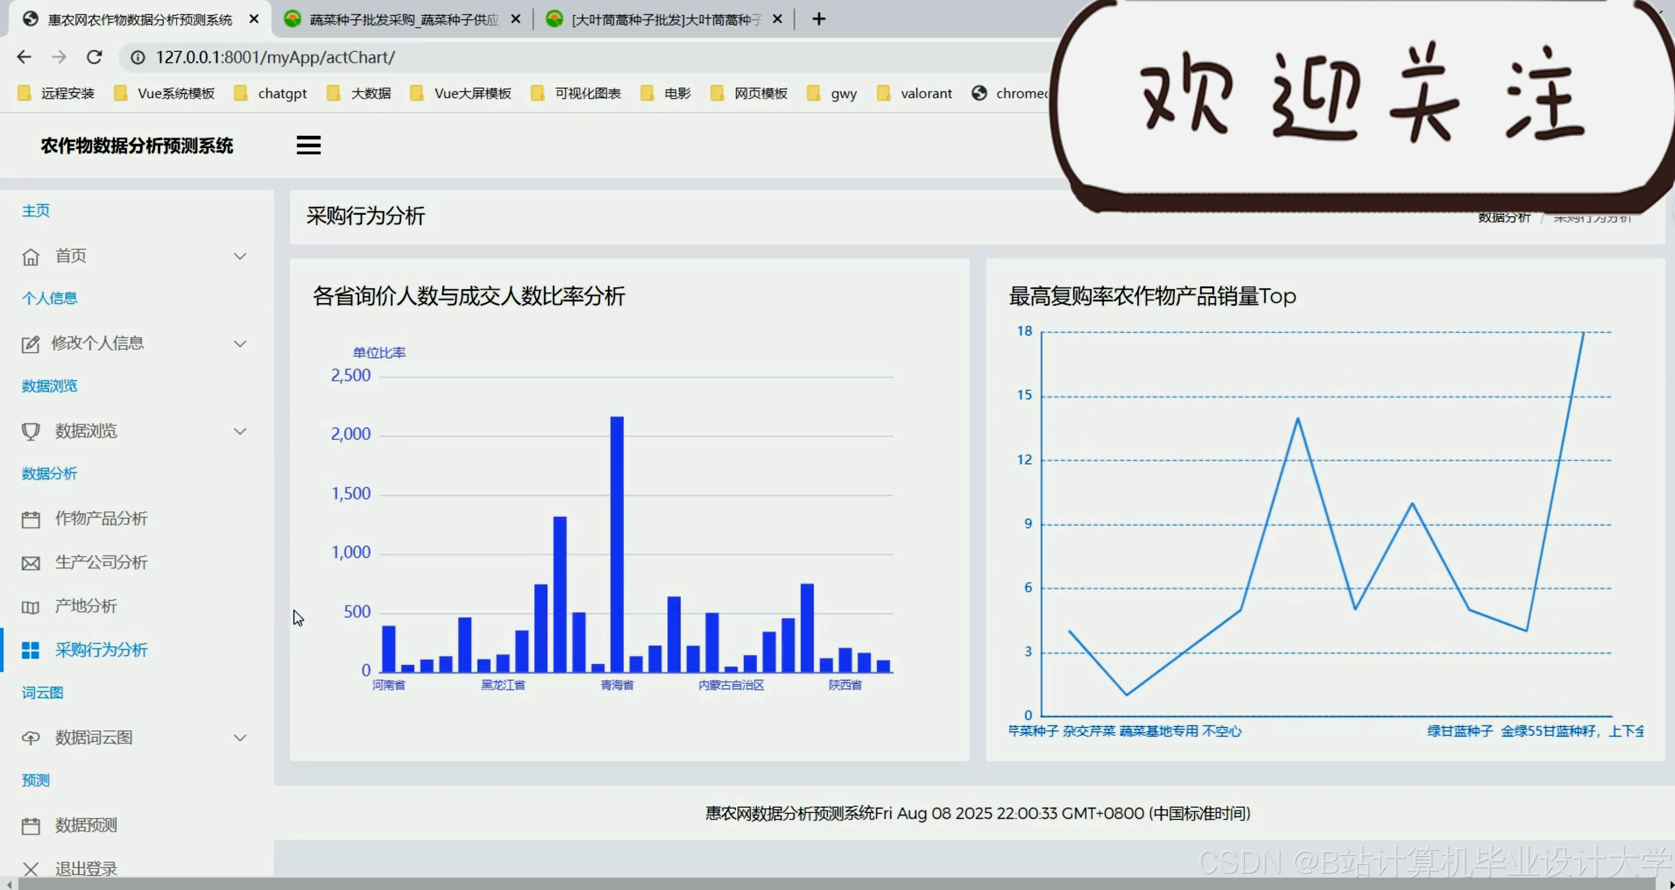Expand the 修改个人信息 chevron
This screenshot has width=1675, height=890.
pos(240,344)
